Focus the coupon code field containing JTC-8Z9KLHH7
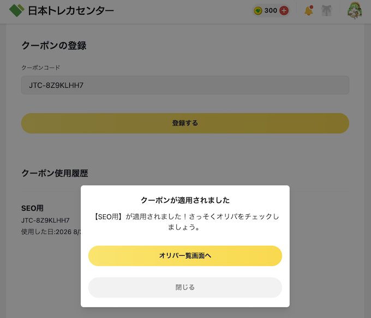 (x=185, y=85)
